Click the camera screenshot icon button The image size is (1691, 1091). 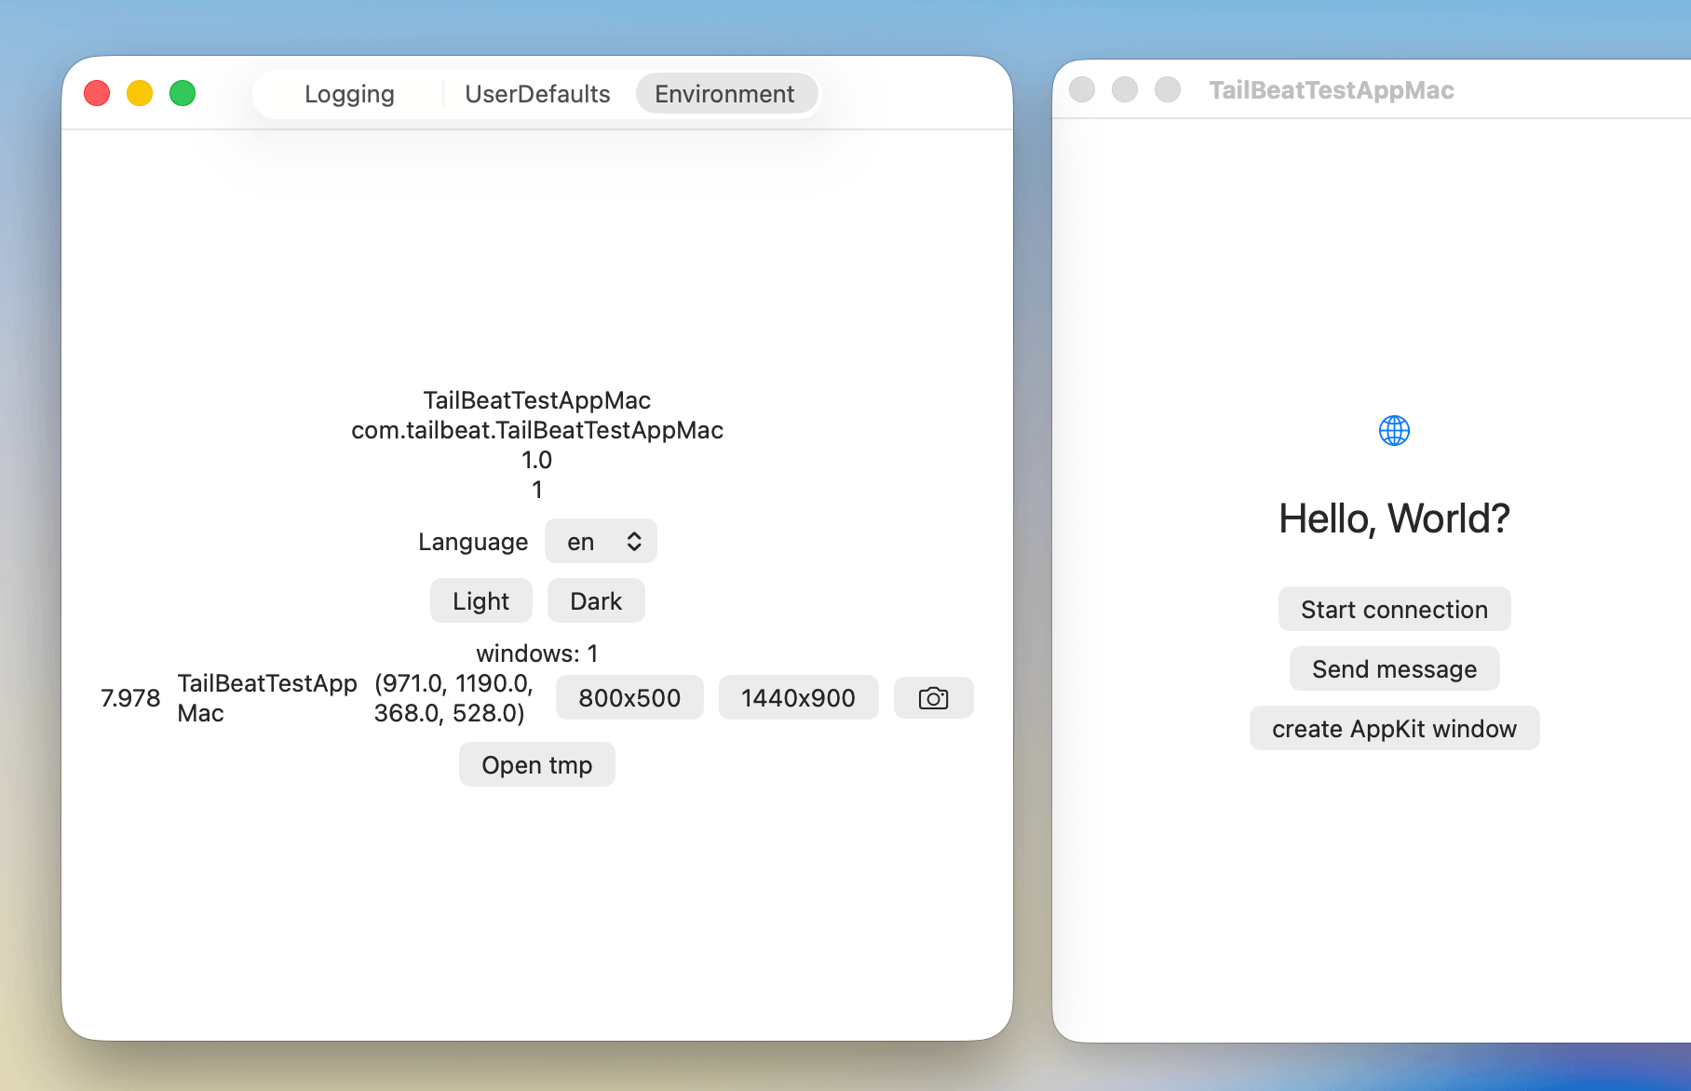[933, 698]
